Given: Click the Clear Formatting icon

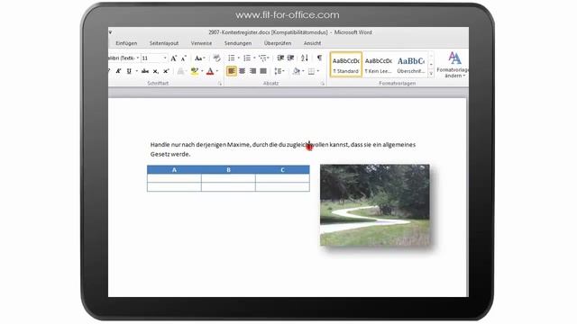Looking at the screenshot, I should pyautogui.click(x=216, y=58).
